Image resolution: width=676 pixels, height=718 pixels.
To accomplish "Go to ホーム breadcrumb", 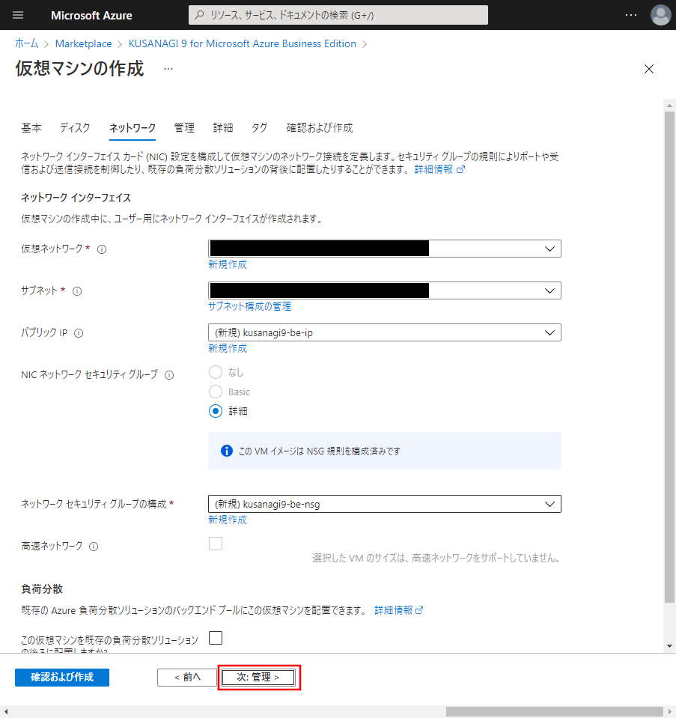I will pos(26,44).
